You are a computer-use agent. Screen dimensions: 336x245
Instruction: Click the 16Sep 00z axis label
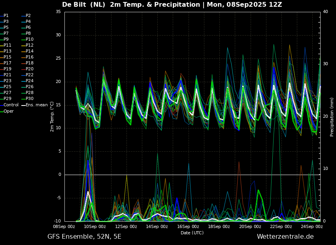coord(188,226)
